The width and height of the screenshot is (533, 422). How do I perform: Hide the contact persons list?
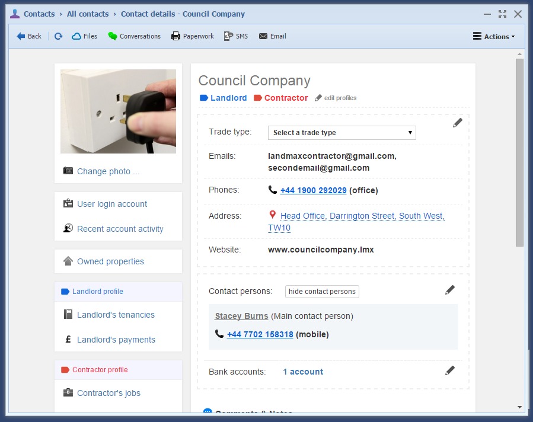point(322,292)
